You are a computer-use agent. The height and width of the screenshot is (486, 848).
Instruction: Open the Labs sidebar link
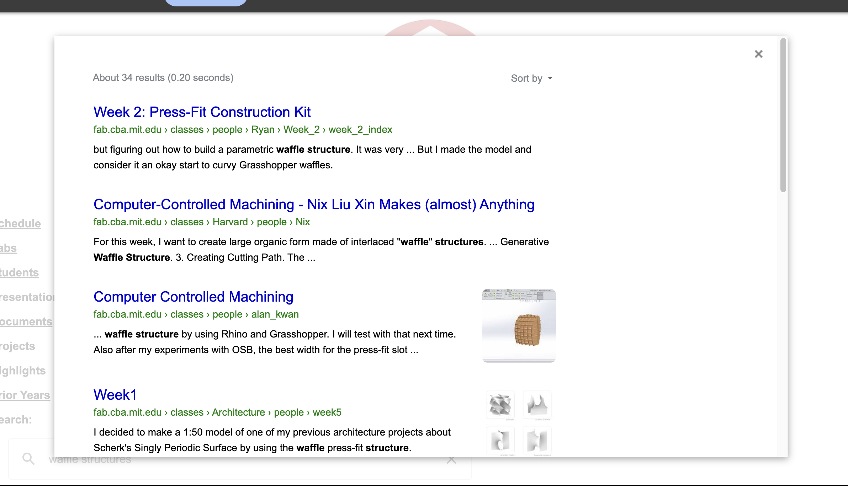click(8, 248)
